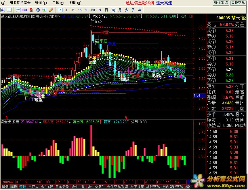Screen dimensions: 248x190
Task: Switch to 金牛操盘手 template tab
Action: 96,187
